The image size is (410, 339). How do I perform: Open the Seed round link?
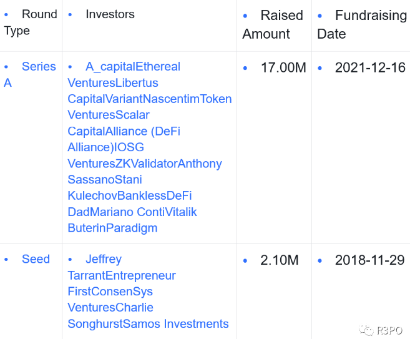(x=36, y=259)
